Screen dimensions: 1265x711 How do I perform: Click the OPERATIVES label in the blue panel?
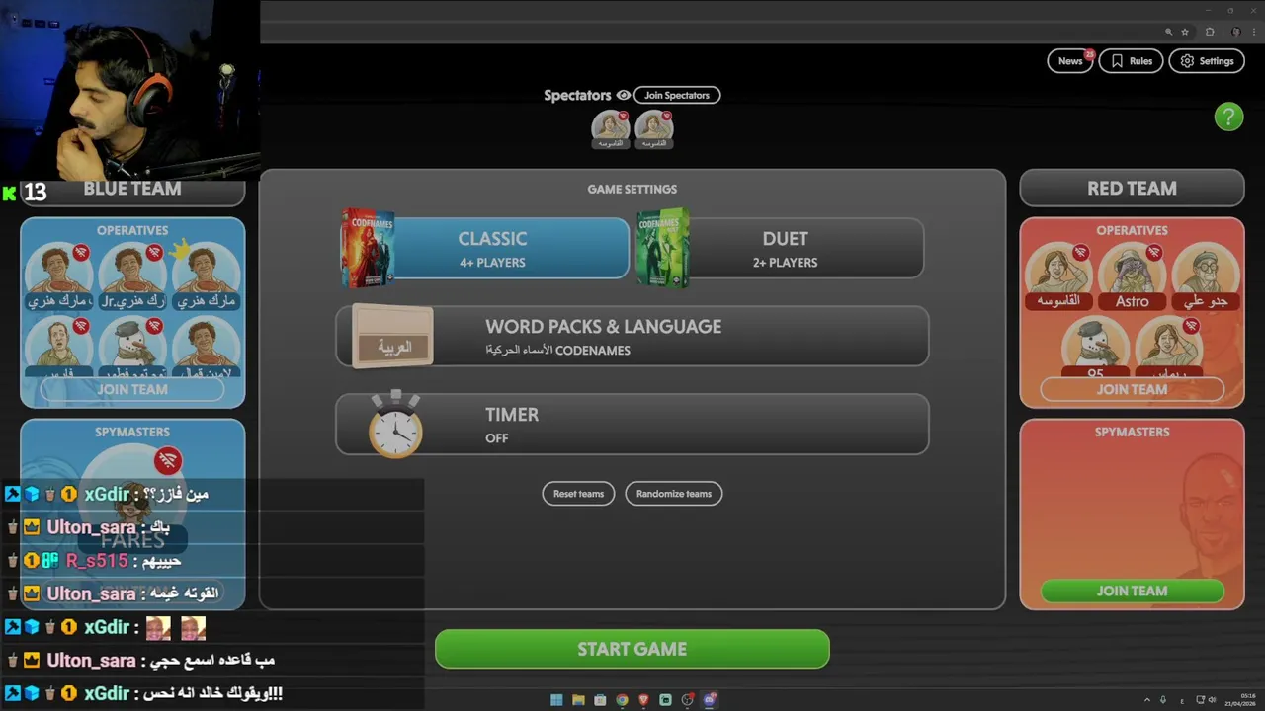132,230
